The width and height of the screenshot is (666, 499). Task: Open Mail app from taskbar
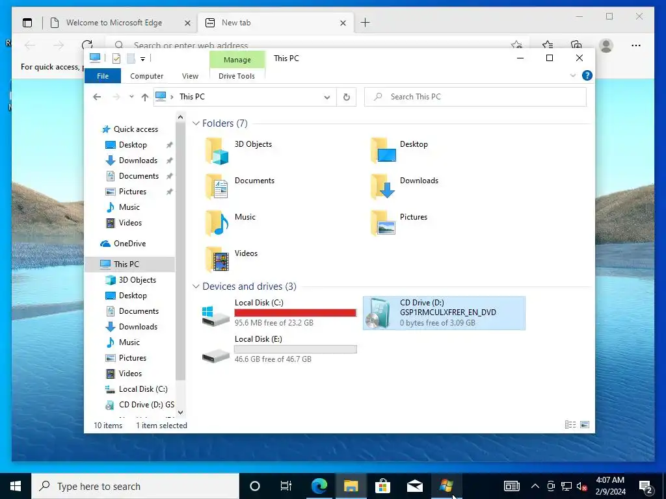click(414, 486)
